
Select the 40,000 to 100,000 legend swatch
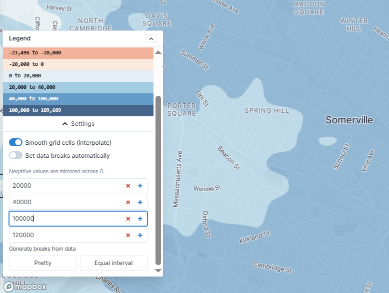(x=78, y=99)
